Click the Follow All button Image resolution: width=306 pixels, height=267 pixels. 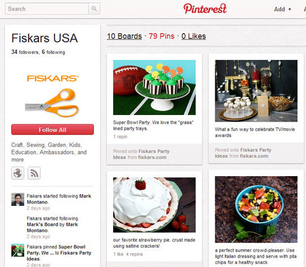(x=53, y=130)
